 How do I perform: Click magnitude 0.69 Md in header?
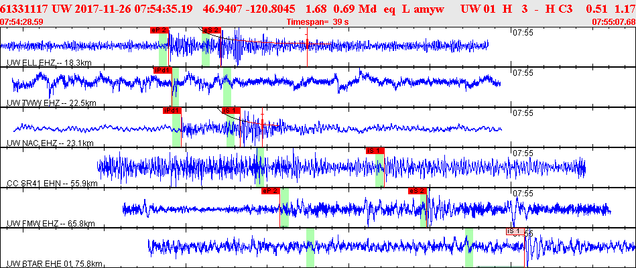pyautogui.click(x=350, y=8)
